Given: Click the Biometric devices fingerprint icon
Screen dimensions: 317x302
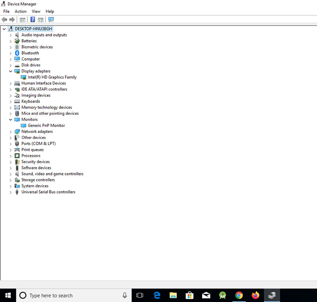Looking at the screenshot, I should 17,47.
